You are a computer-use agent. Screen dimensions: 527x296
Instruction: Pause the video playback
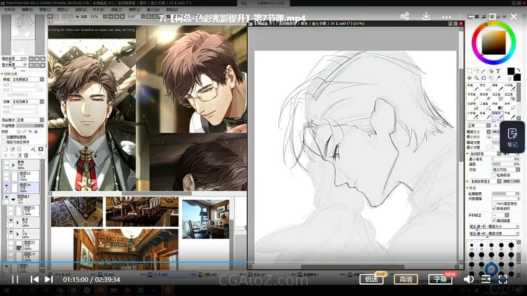pos(15,279)
